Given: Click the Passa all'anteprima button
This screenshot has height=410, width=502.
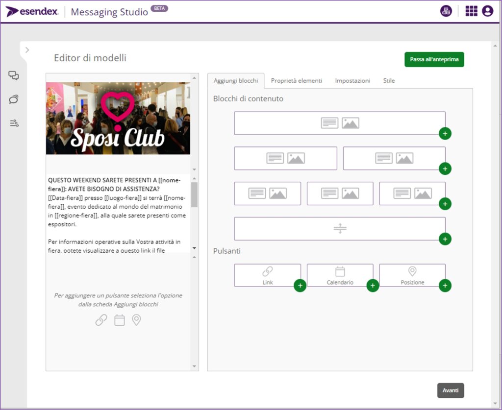Looking at the screenshot, I should (x=434, y=59).
